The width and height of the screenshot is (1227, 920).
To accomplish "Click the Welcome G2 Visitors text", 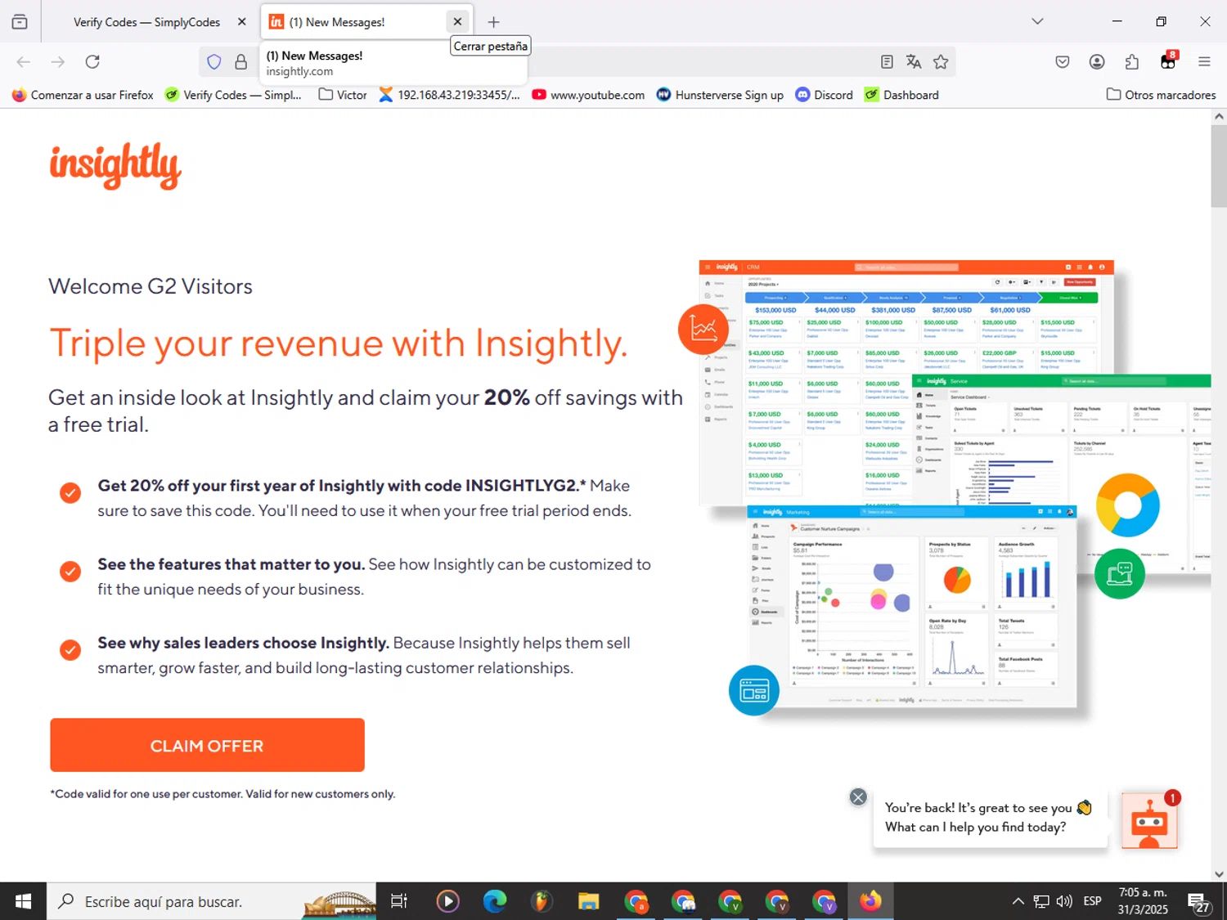I will [151, 286].
